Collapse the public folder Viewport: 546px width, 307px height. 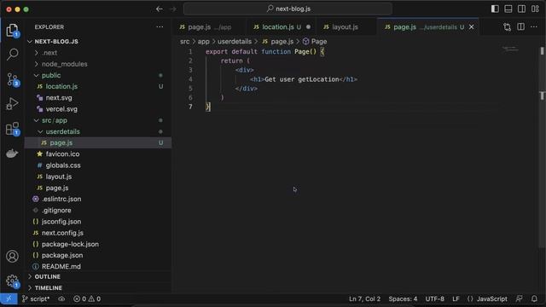pos(98,75)
